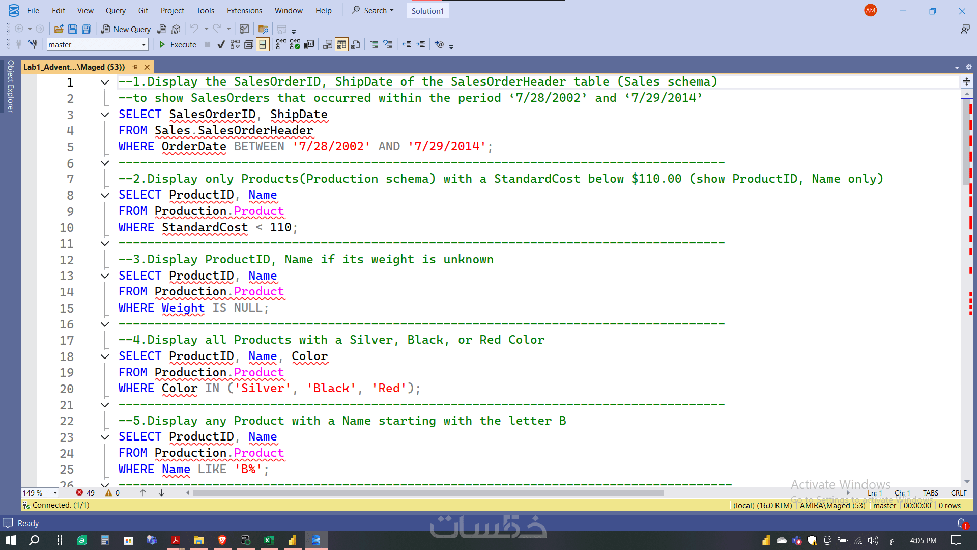Click the Save All icon

pyautogui.click(x=87, y=29)
